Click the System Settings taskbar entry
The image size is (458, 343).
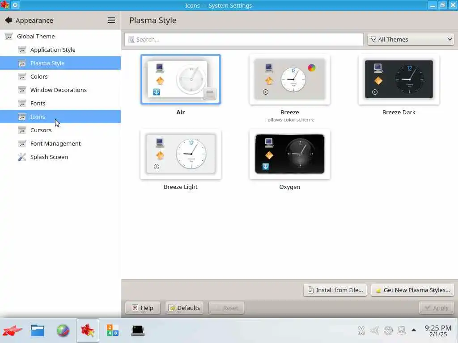pyautogui.click(x=88, y=330)
